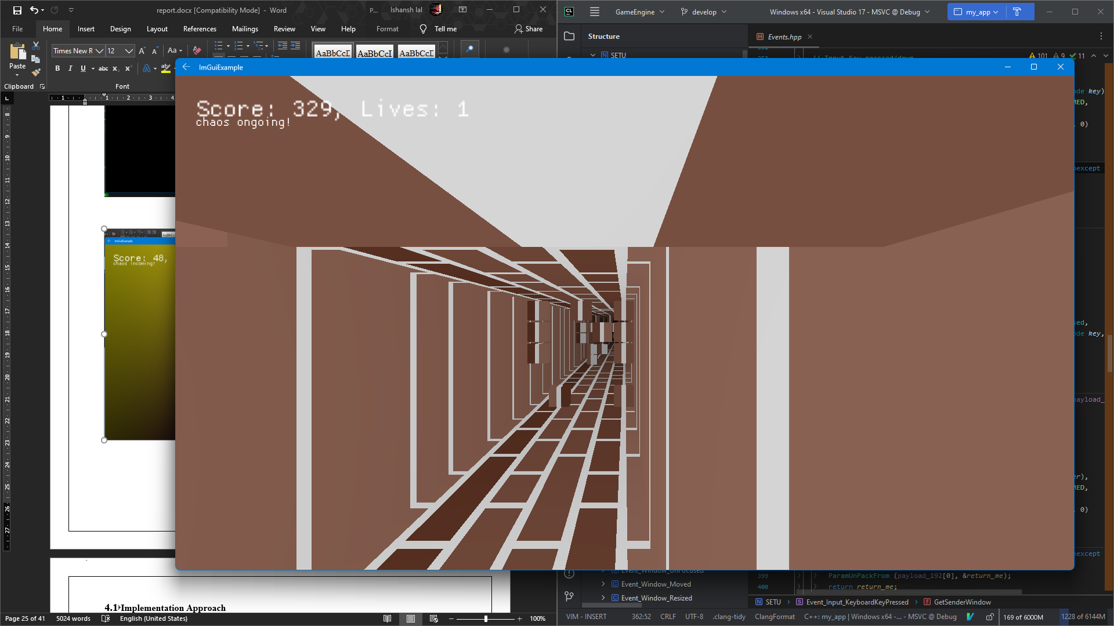Save the document with Save icon
The height and width of the screenshot is (626, 1114).
pyautogui.click(x=17, y=10)
